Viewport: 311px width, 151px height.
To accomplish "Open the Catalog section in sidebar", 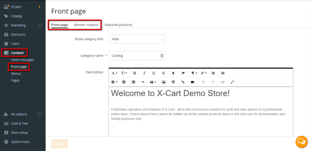I will click(16, 16).
